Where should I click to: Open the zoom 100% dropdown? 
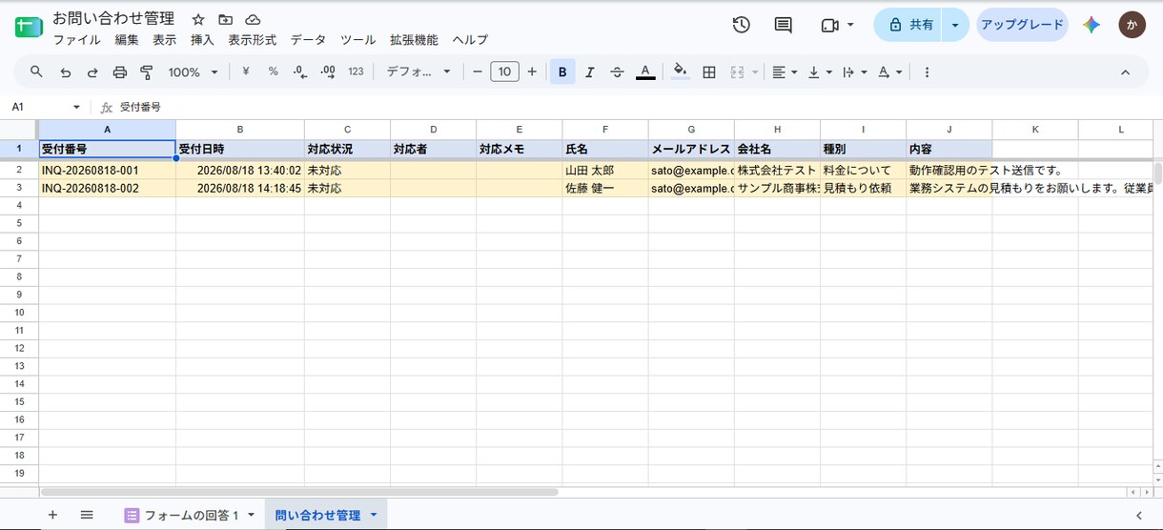tap(194, 71)
